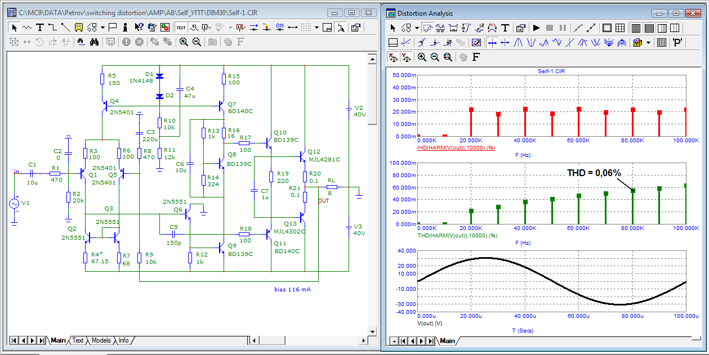Screen dimensions: 709x355
Task: Toggle vertical grid lines in plot
Action: 635,28
